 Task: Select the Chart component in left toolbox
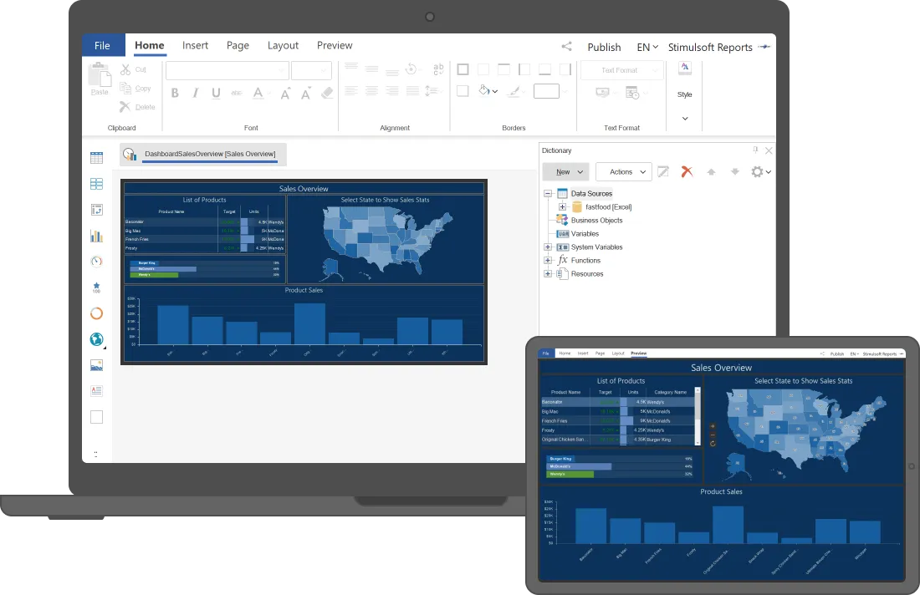click(97, 236)
